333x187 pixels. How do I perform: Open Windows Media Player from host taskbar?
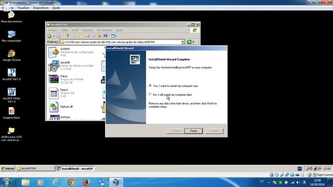coord(40,182)
